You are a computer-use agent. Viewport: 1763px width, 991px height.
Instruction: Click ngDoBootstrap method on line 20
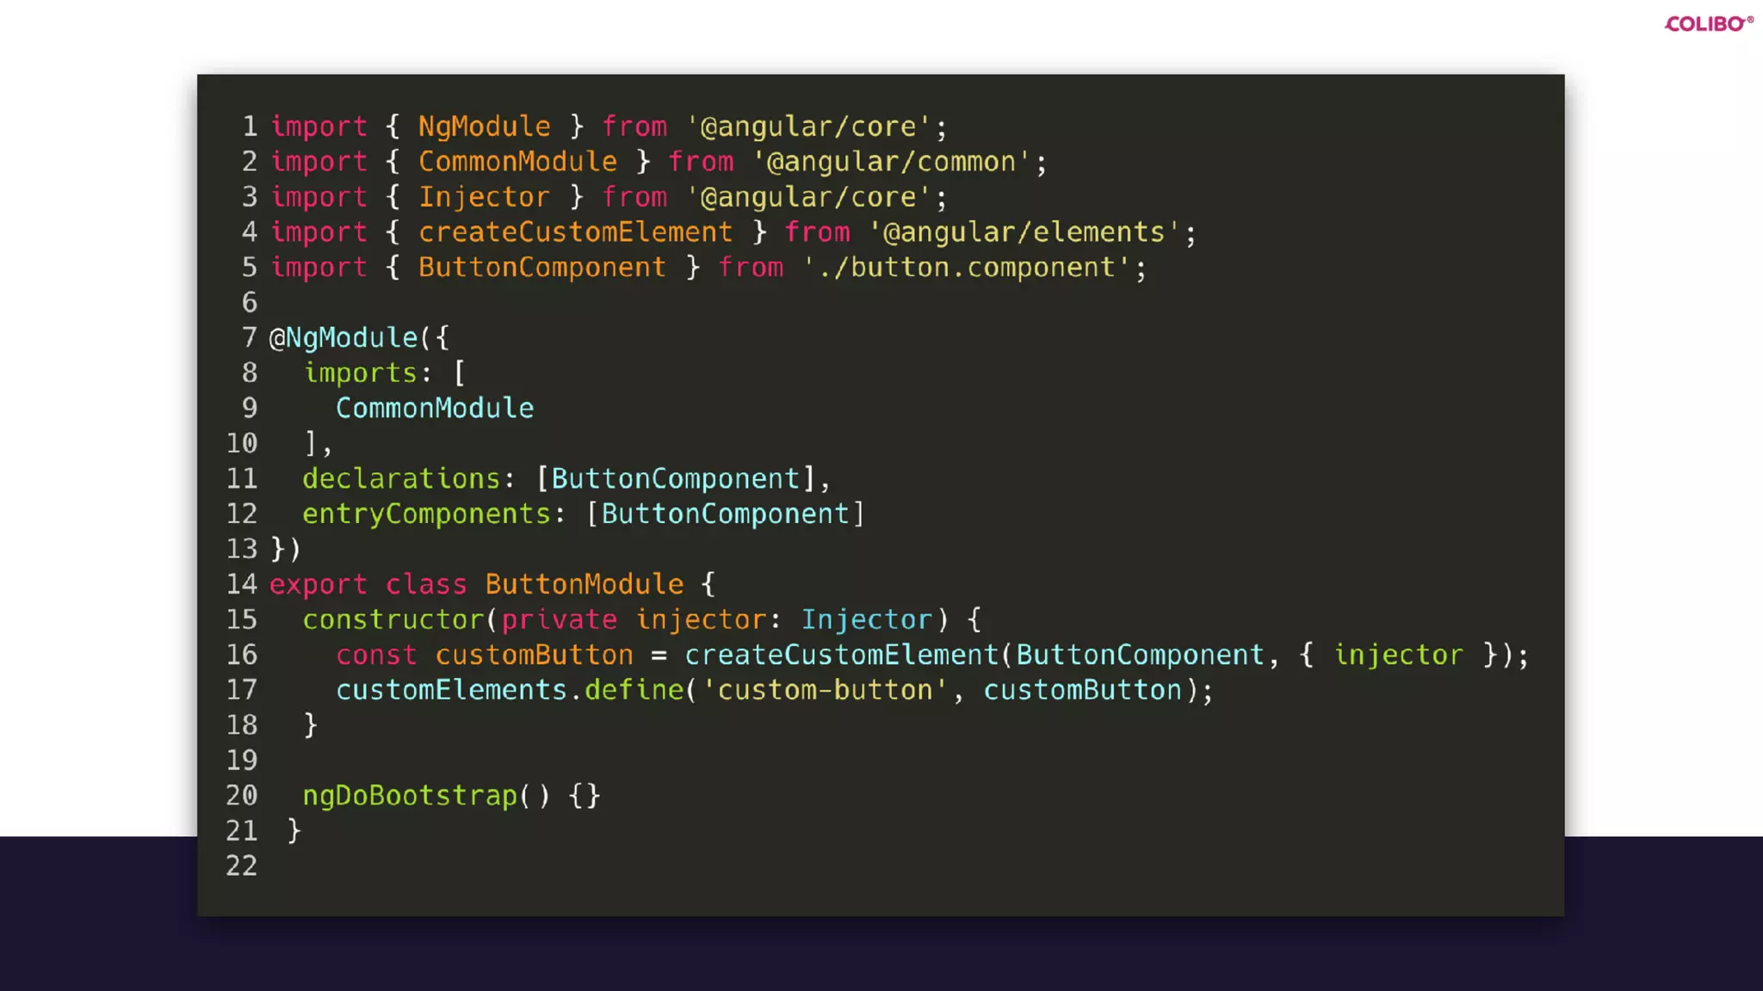click(x=410, y=796)
